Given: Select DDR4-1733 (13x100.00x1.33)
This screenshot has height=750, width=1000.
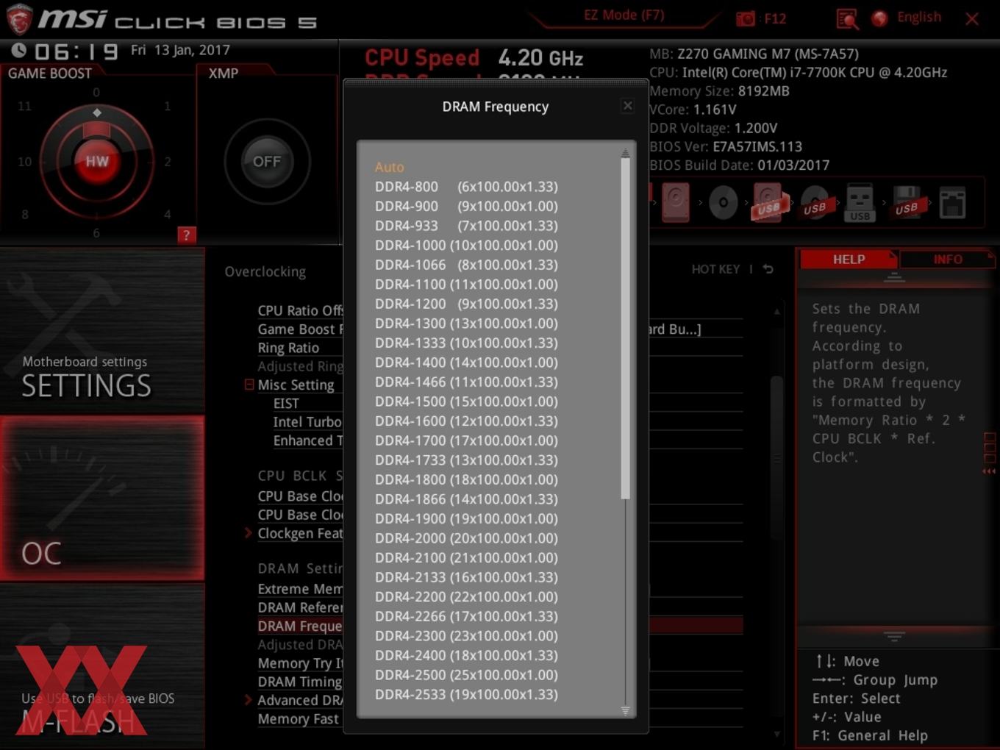Looking at the screenshot, I should [x=466, y=460].
